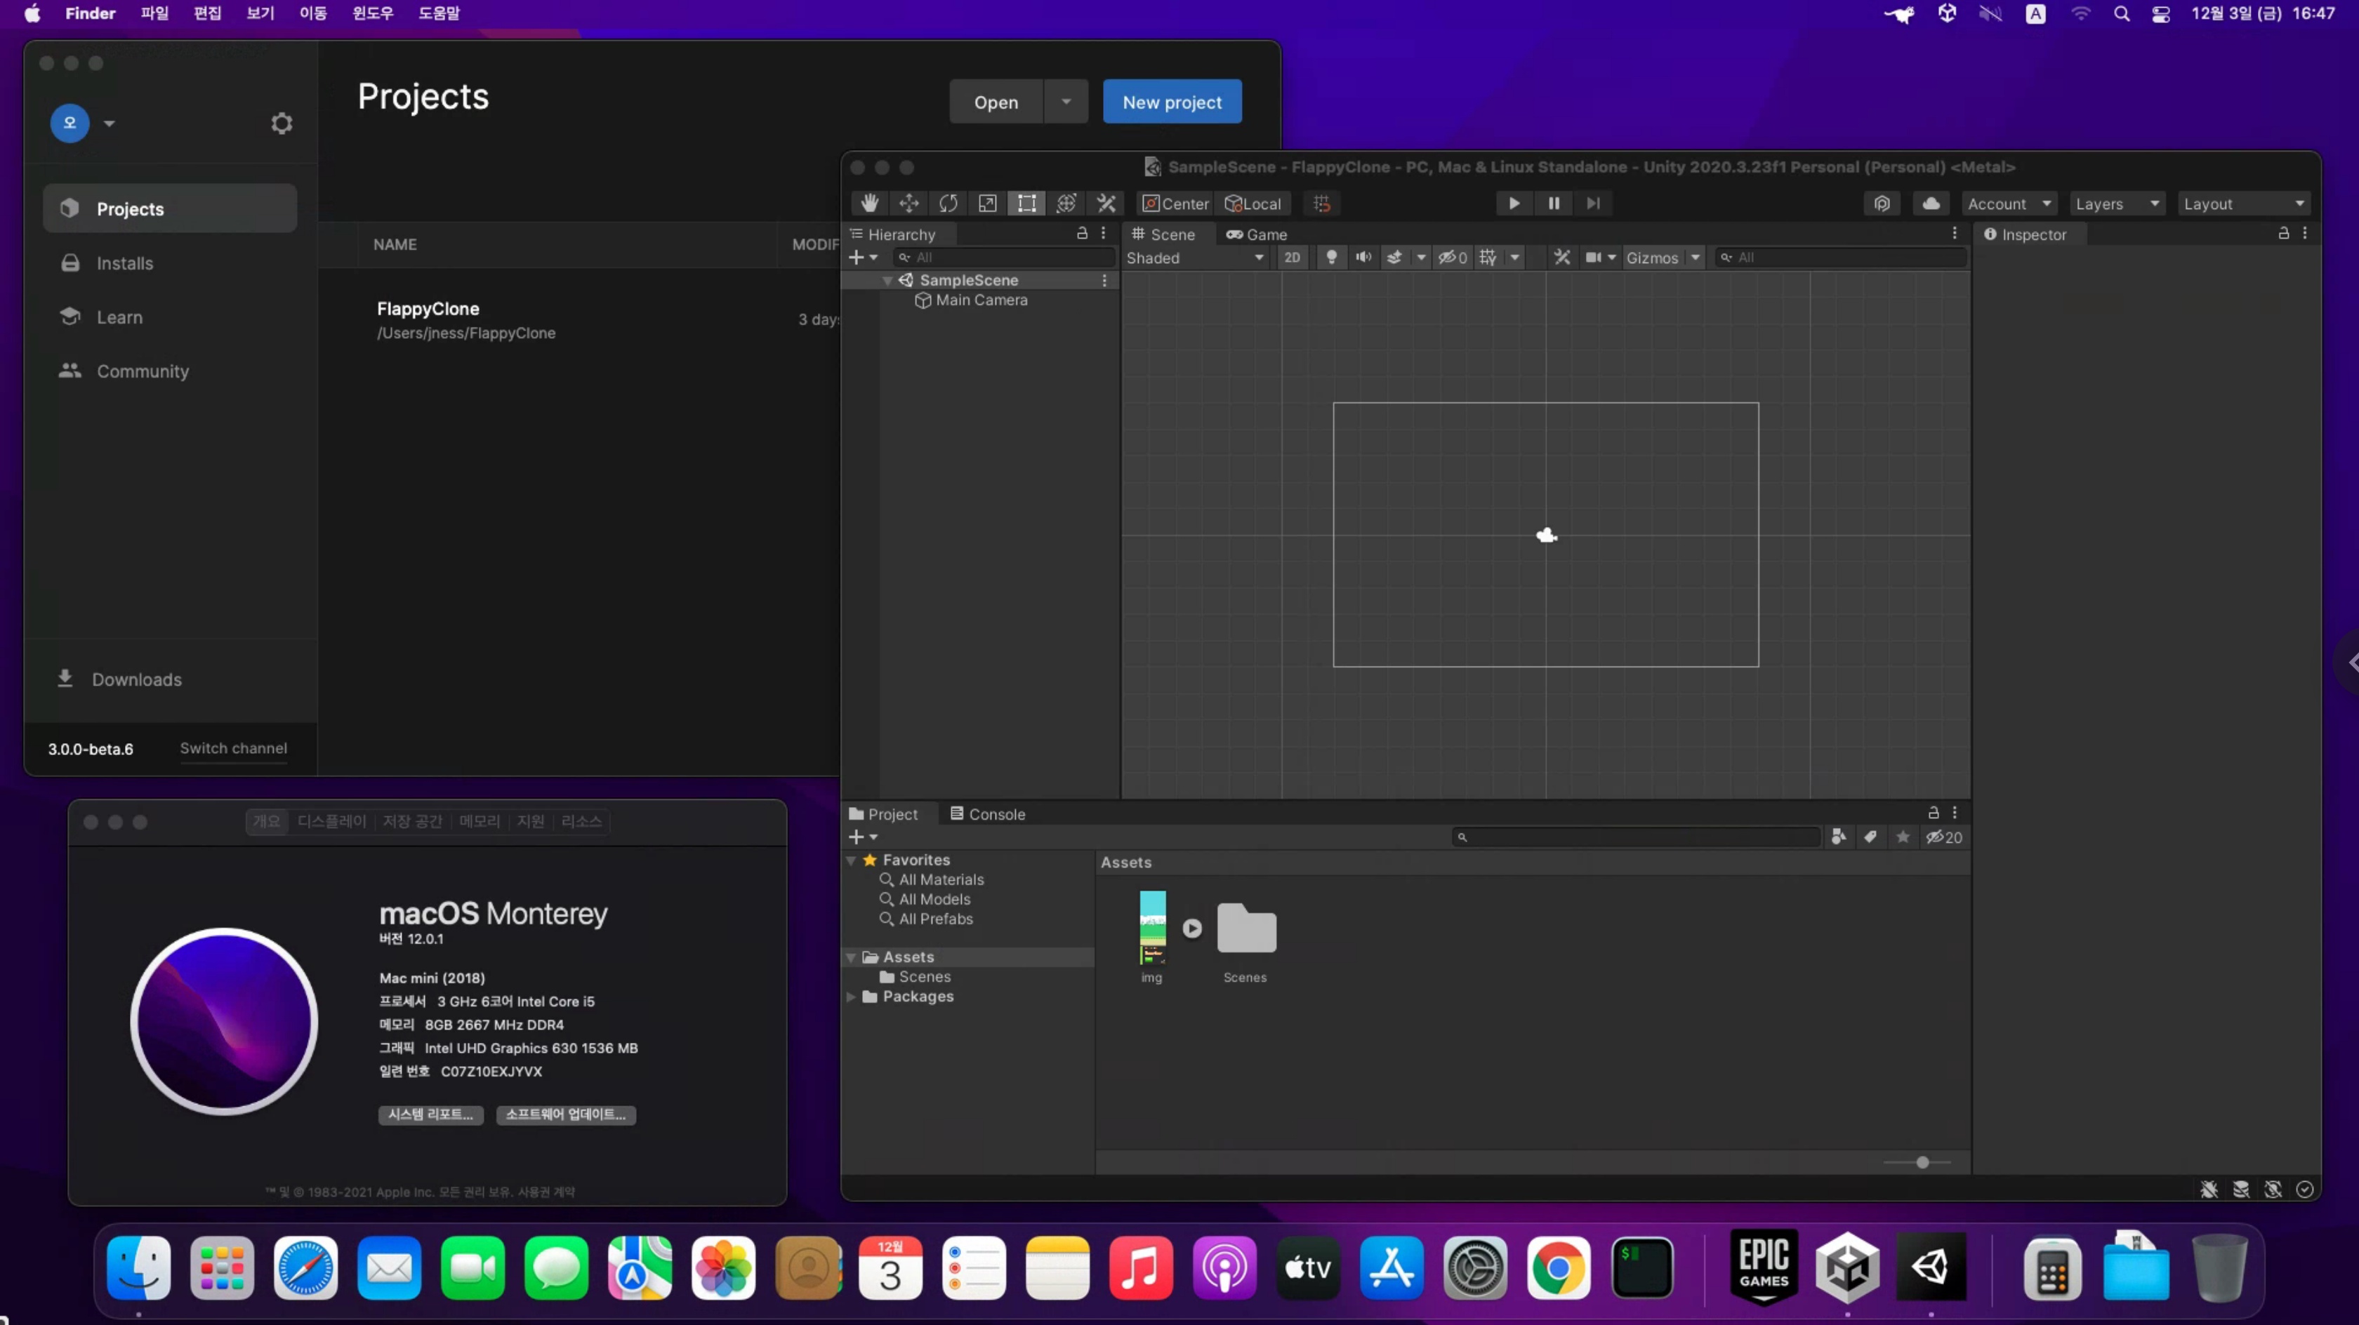Select the Rotate tool in Unity toolbar
2359x1325 pixels.
tap(948, 204)
